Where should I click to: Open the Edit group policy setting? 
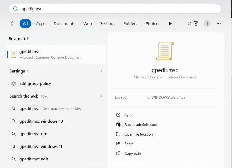click(56, 84)
